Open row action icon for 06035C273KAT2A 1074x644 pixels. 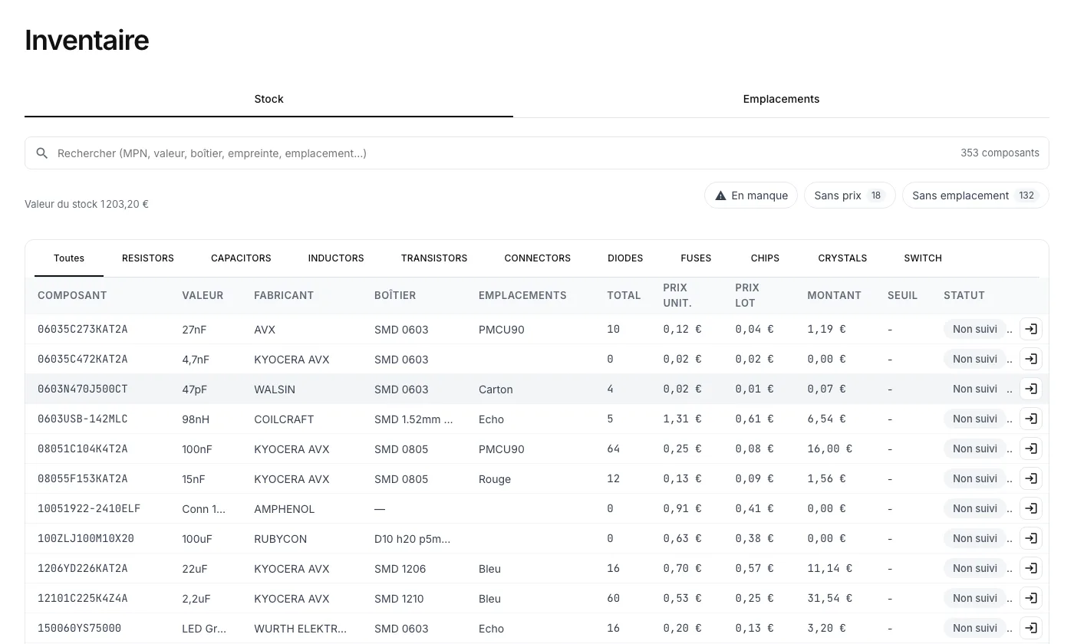pyautogui.click(x=1031, y=329)
